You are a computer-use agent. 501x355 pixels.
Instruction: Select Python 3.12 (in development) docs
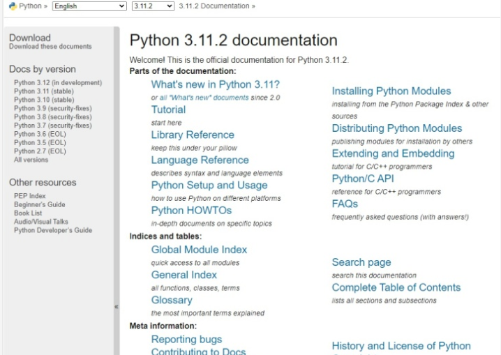(58, 83)
